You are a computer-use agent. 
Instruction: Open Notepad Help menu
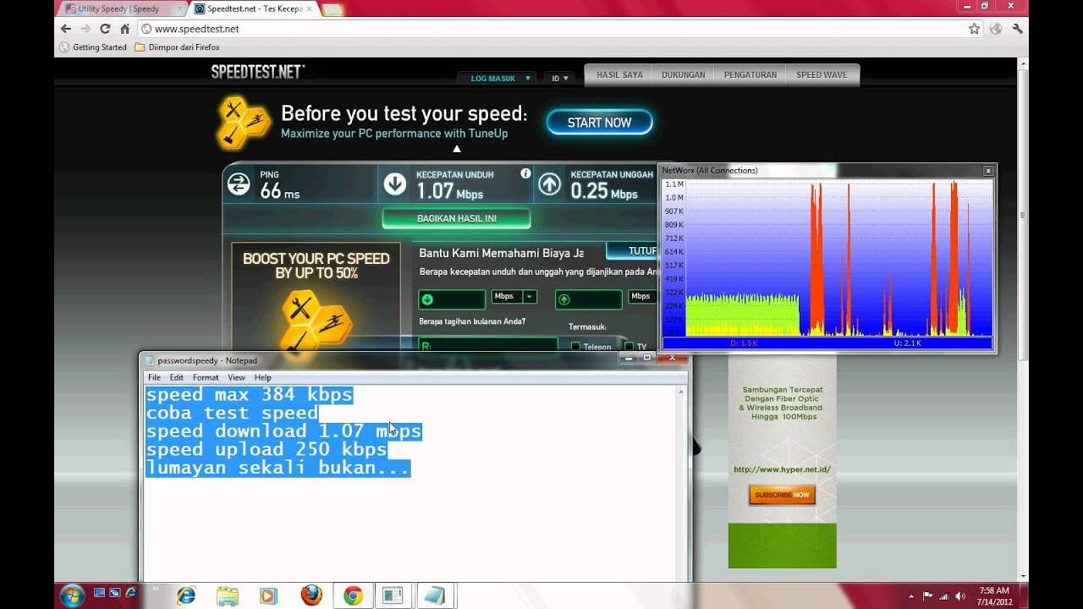pyautogui.click(x=263, y=377)
